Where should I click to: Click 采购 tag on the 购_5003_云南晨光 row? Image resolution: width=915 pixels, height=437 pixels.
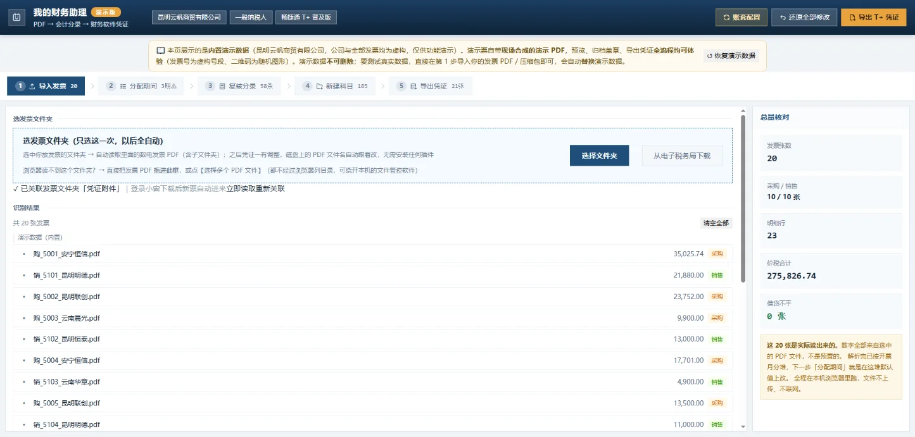pyautogui.click(x=717, y=318)
